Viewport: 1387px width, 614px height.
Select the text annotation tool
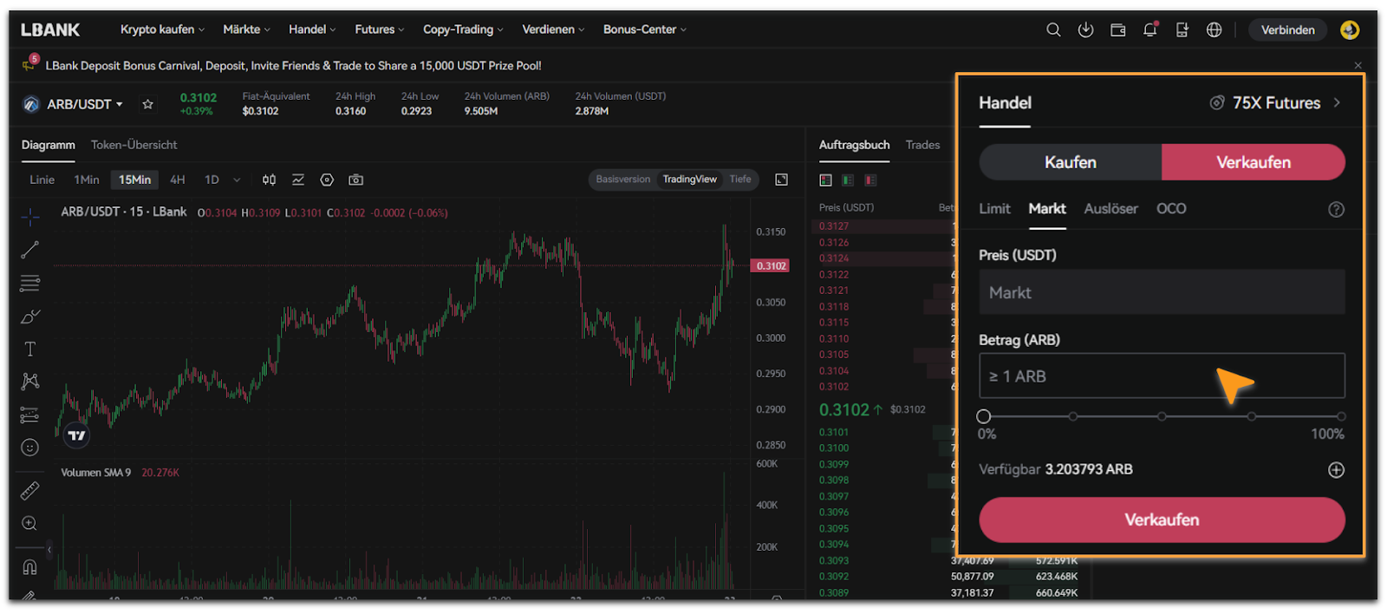pyautogui.click(x=30, y=349)
